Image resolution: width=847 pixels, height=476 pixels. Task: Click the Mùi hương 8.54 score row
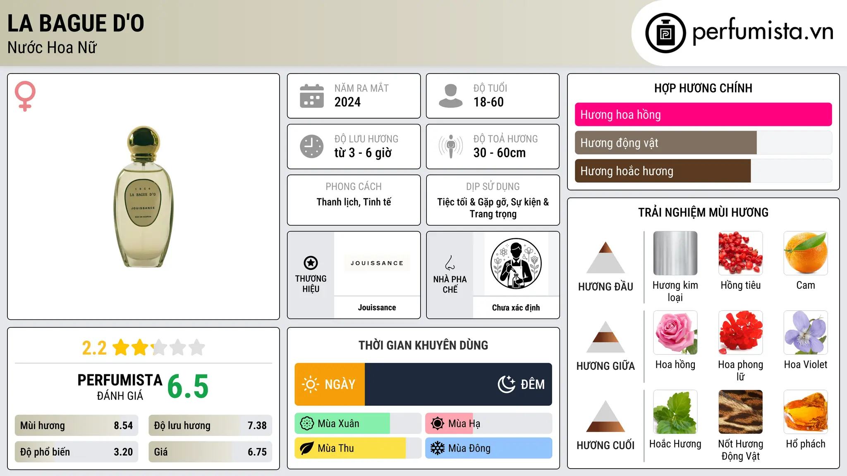pos(77,426)
